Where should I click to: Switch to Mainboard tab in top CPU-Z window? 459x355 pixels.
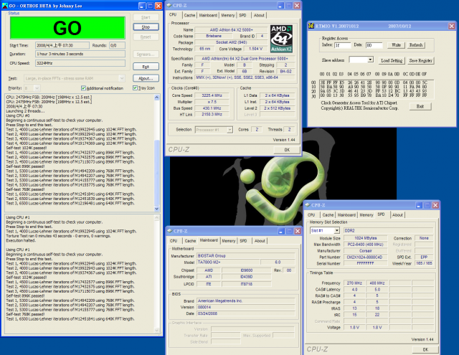click(208, 15)
